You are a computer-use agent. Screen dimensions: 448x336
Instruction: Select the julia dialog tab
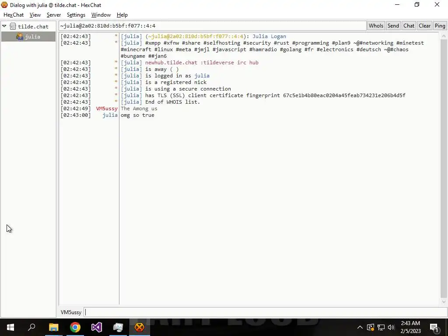pyautogui.click(x=28, y=37)
